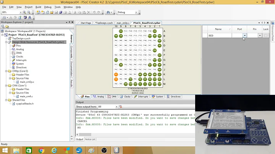Click the Attach to running target bug icon
The height and width of the screenshot is (154, 275).
(30, 18)
